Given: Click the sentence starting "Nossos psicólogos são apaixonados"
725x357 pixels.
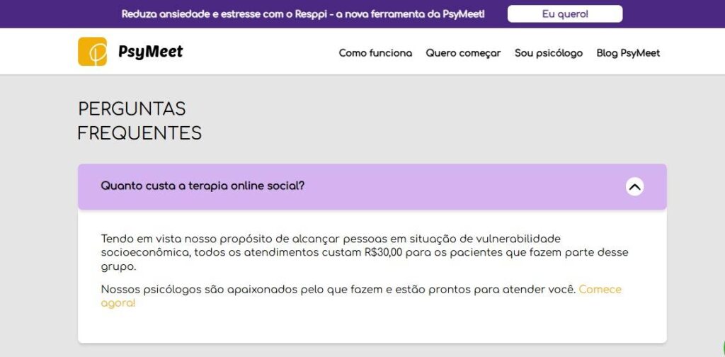Looking at the screenshot, I should (338, 290).
